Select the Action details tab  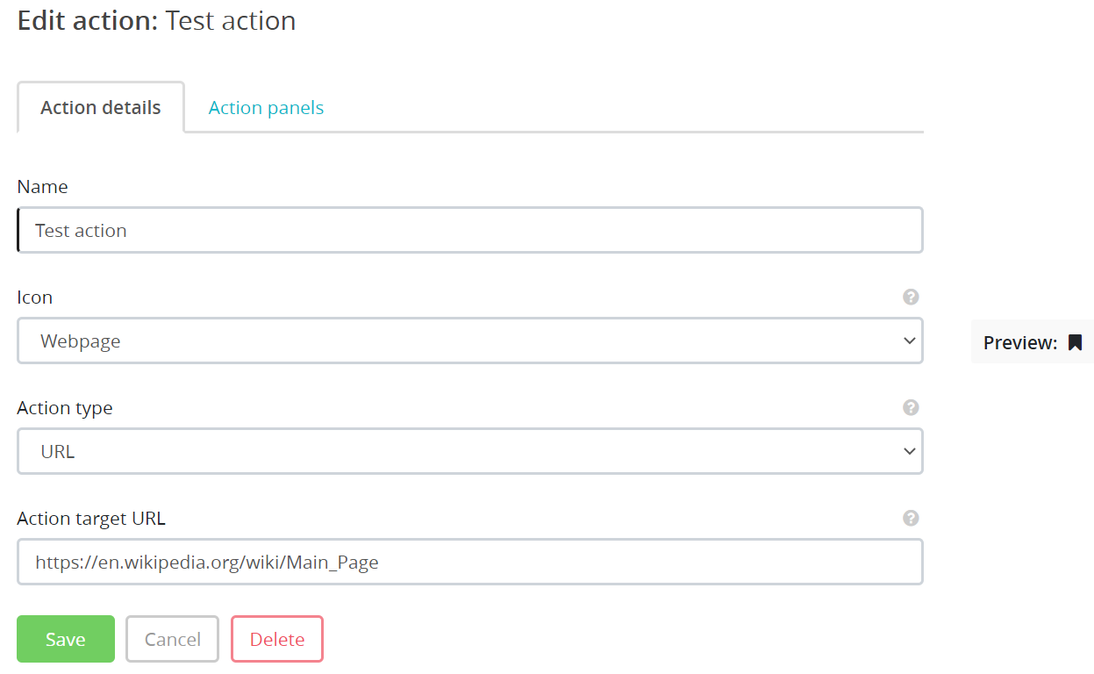[x=101, y=108]
